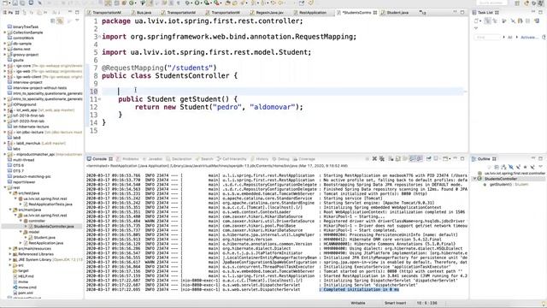
Task: Switch to Bus.java editor tab
Action: pyautogui.click(x=141, y=13)
